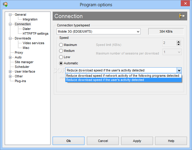Screen dimensions: 192x150
Task: Expand the Auto tree node
Action: [x=10, y=58]
